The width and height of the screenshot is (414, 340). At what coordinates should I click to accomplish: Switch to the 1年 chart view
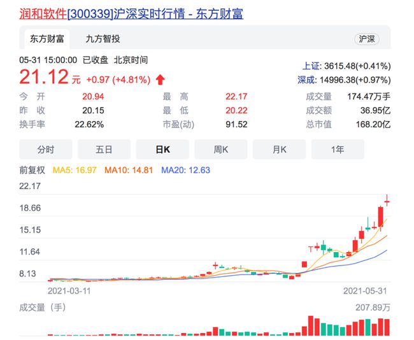coord(338,150)
